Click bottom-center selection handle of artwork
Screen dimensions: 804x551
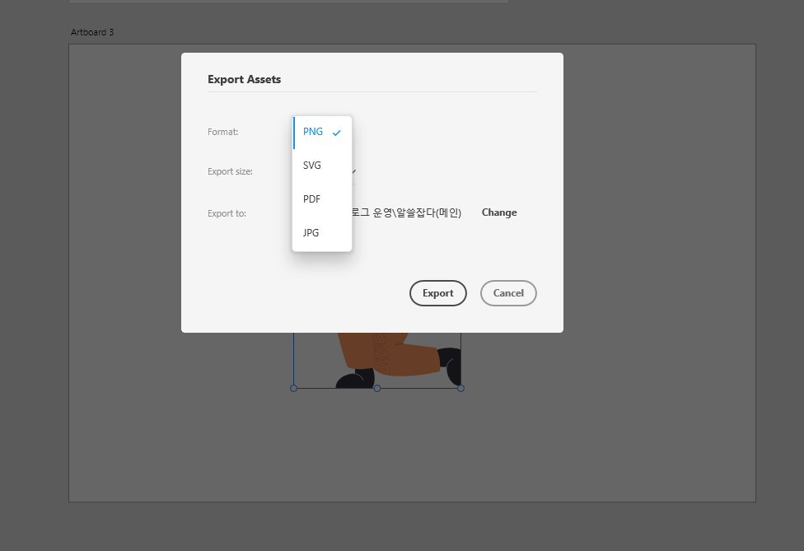tap(377, 389)
